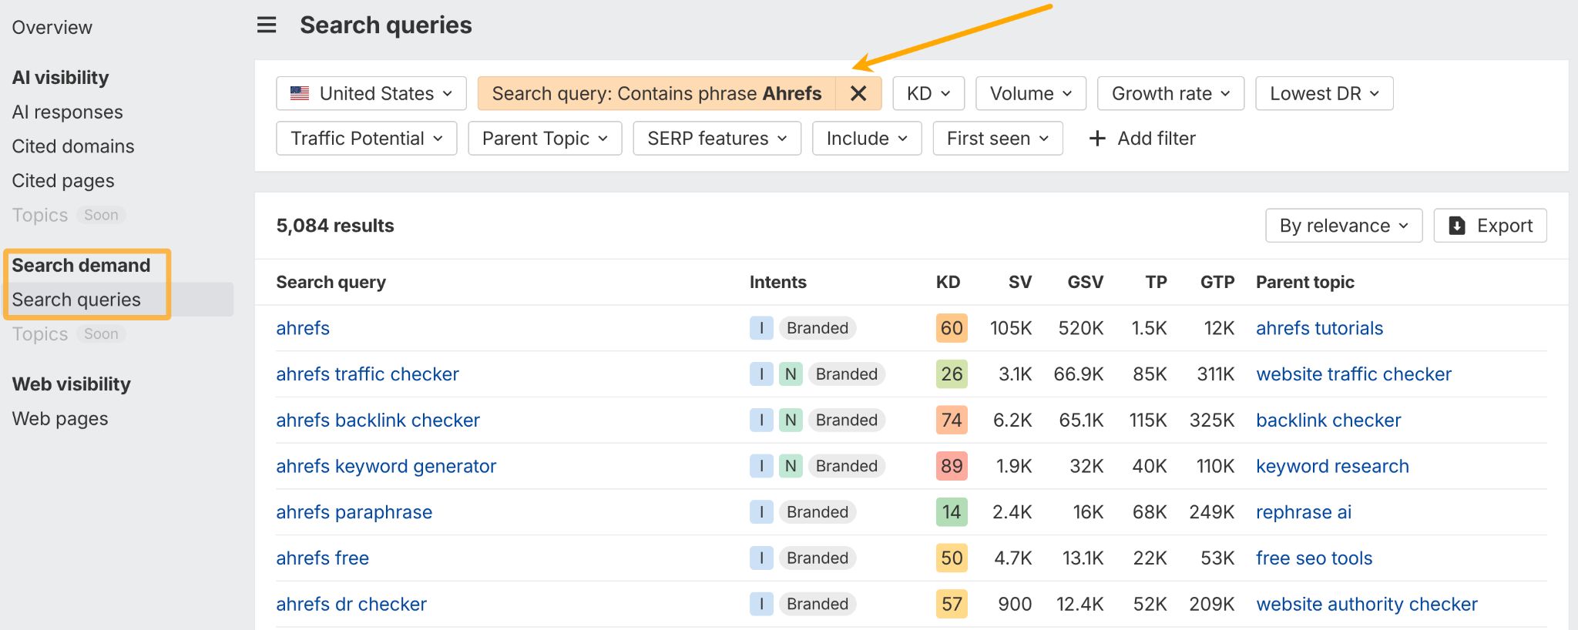The width and height of the screenshot is (1578, 630).
Task: Open the Growth rate filter
Action: (1170, 94)
